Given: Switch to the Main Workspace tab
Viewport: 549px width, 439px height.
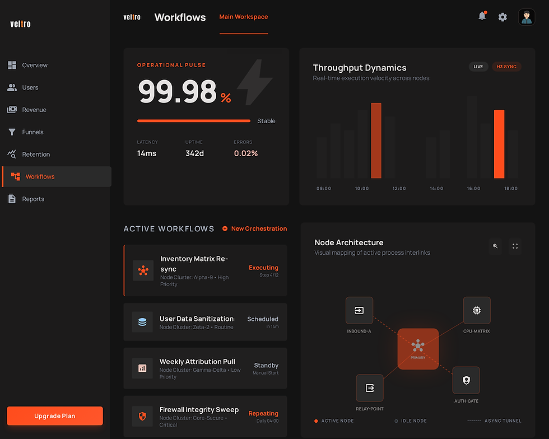Looking at the screenshot, I should [x=243, y=17].
